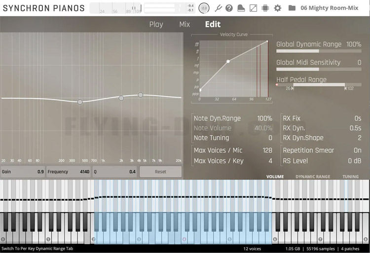
Task: Click the master volume knob
Action: point(204,8)
